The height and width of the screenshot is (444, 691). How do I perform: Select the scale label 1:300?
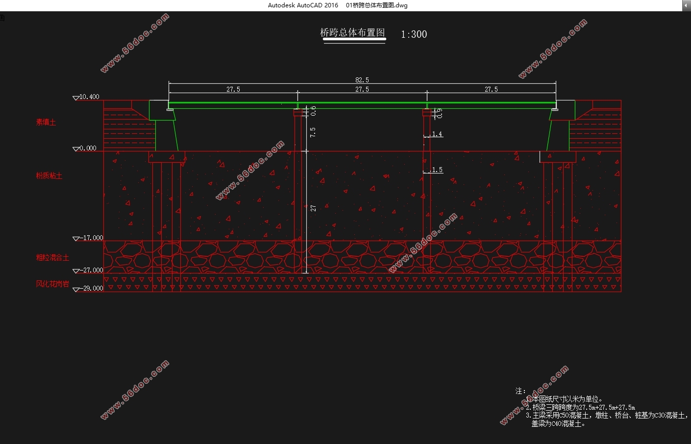414,34
